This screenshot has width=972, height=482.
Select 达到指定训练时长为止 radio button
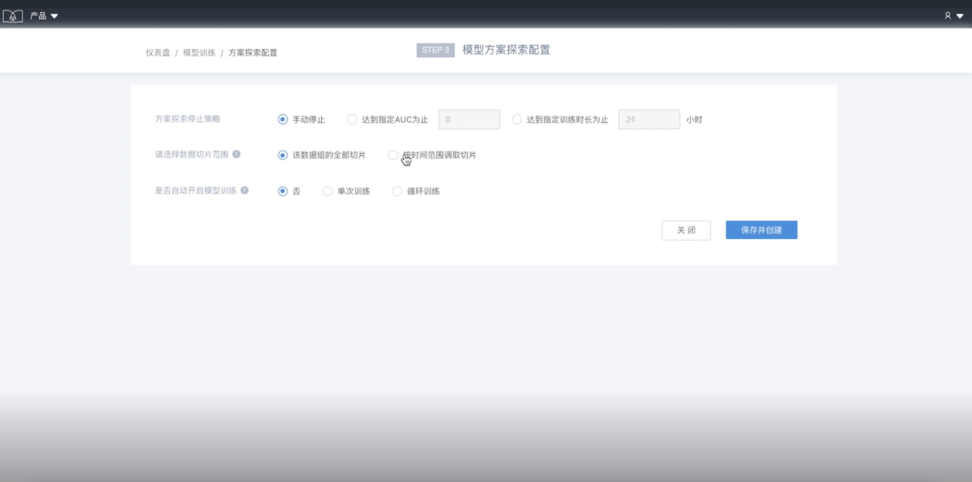(x=517, y=120)
